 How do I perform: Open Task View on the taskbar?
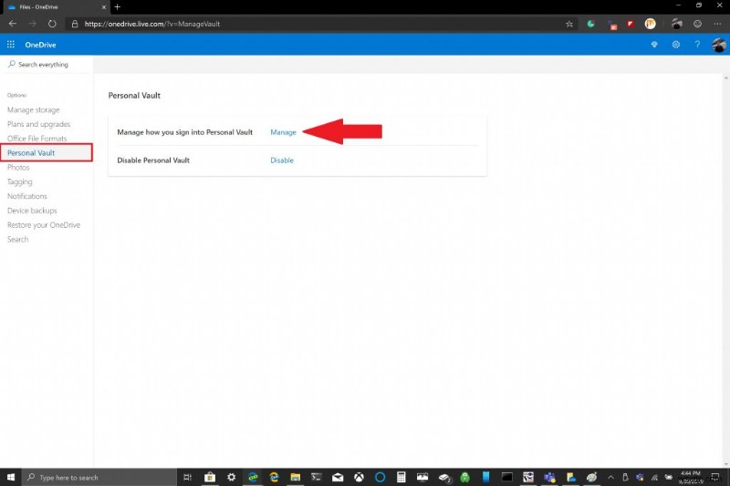click(x=188, y=477)
